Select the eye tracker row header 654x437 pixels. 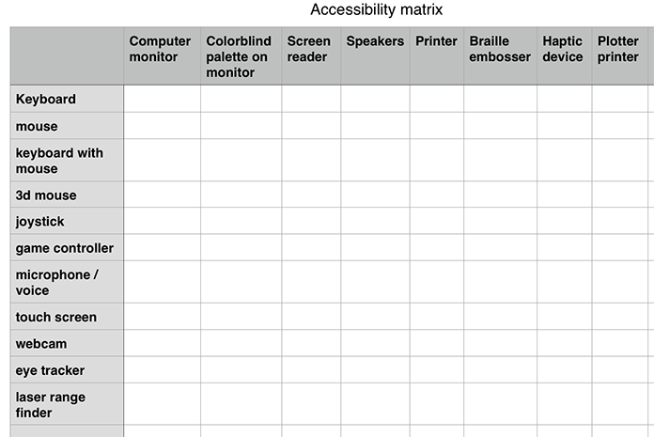point(67,370)
